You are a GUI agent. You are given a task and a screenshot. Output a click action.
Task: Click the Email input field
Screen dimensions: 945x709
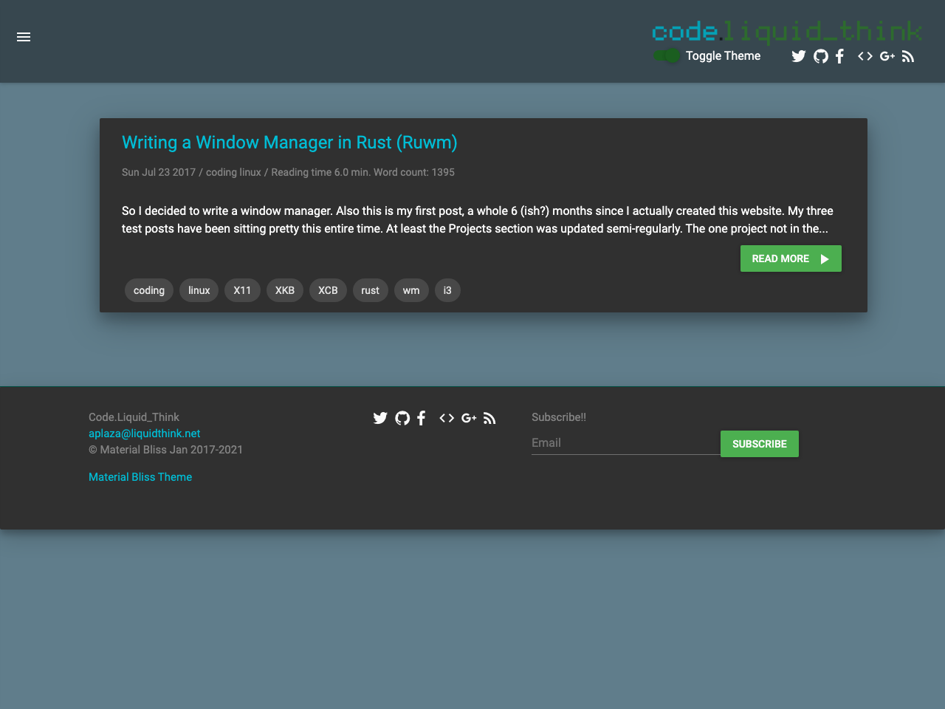click(625, 443)
